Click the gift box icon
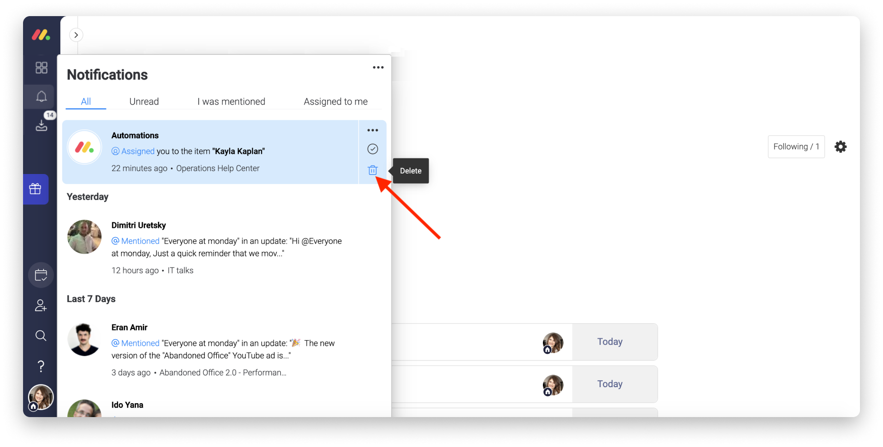The width and height of the screenshot is (883, 447). [x=35, y=189]
